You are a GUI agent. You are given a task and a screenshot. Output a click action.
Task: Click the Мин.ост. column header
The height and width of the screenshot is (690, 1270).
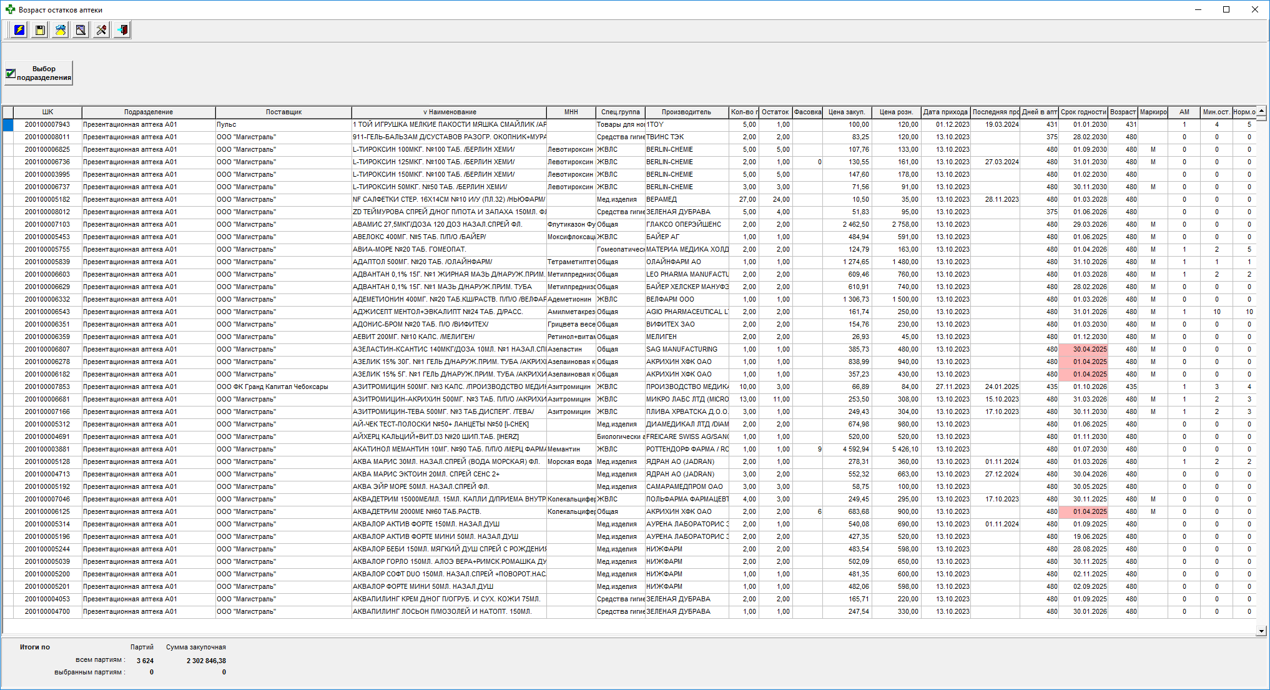1216,112
